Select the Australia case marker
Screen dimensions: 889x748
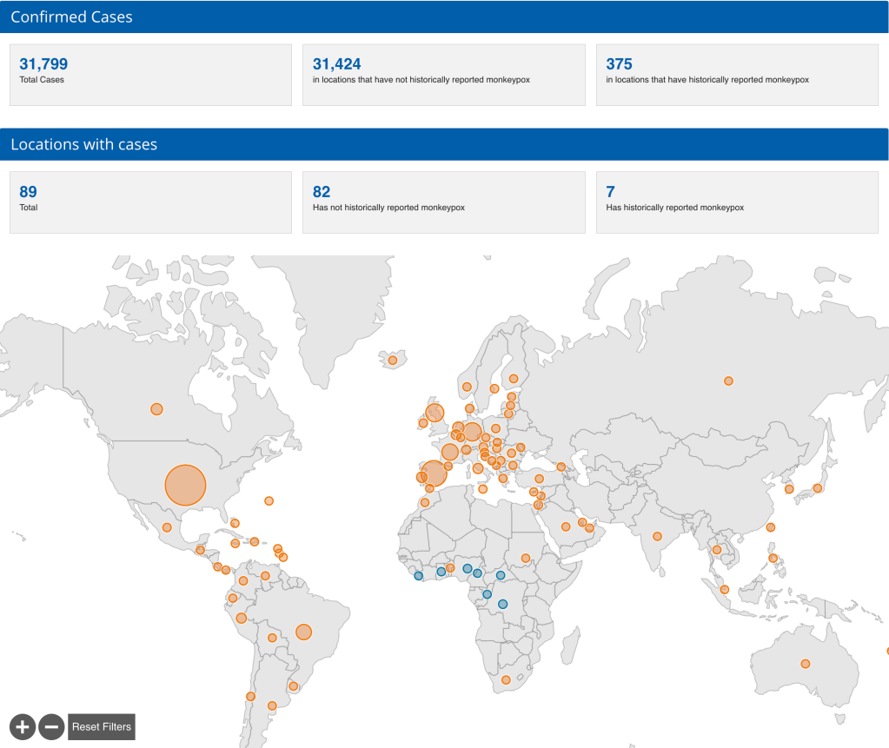pyautogui.click(x=805, y=664)
